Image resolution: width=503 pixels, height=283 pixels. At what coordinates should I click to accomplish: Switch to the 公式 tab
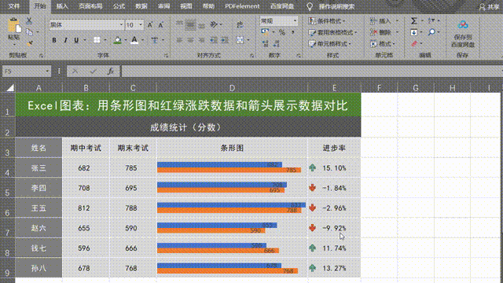coord(119,6)
